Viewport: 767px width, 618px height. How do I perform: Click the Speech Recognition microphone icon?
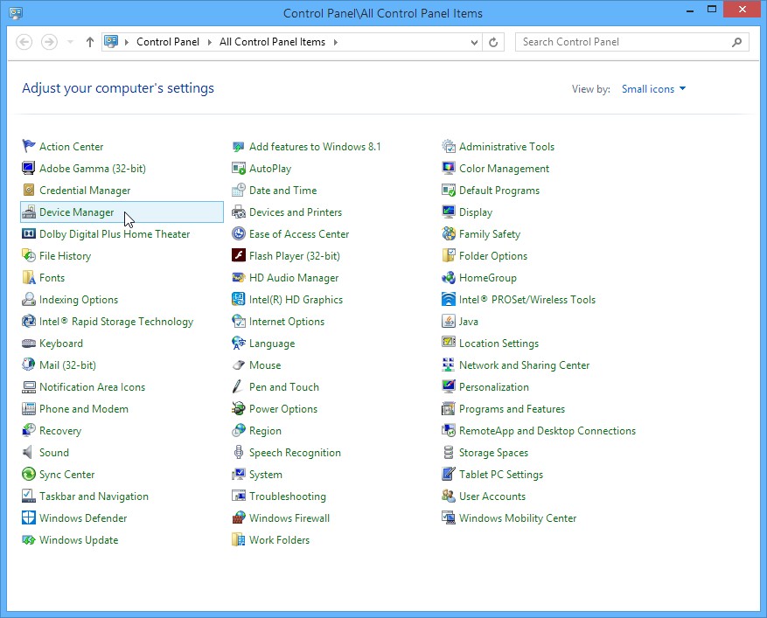click(239, 452)
